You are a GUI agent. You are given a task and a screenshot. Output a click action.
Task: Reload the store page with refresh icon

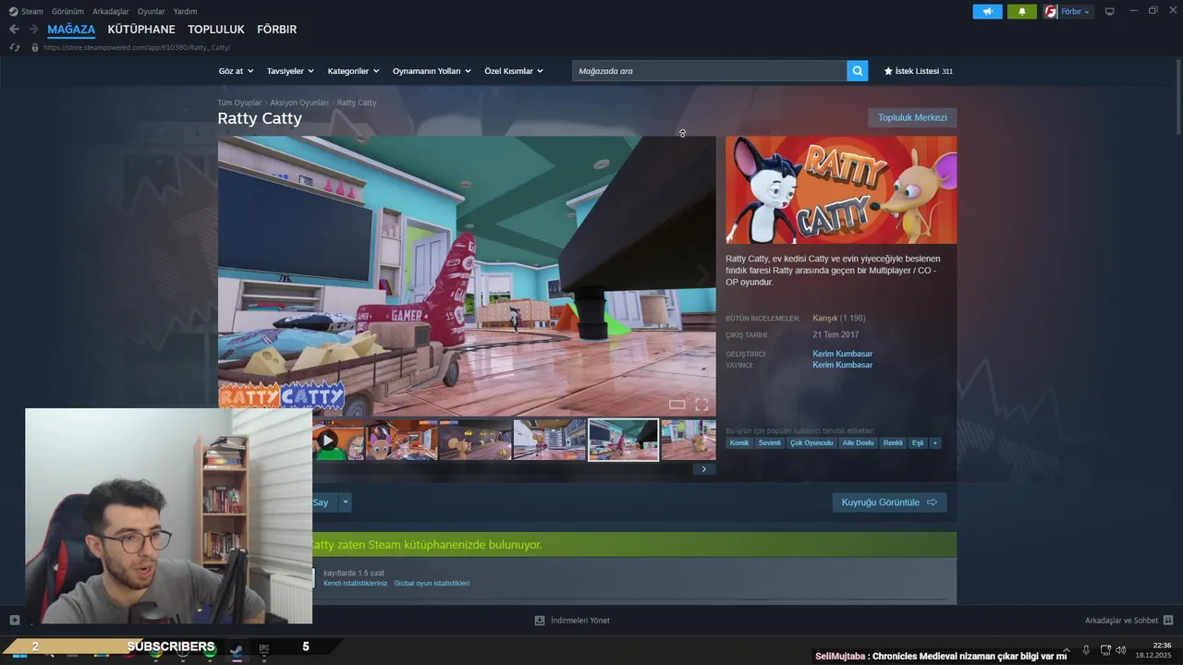click(x=14, y=47)
